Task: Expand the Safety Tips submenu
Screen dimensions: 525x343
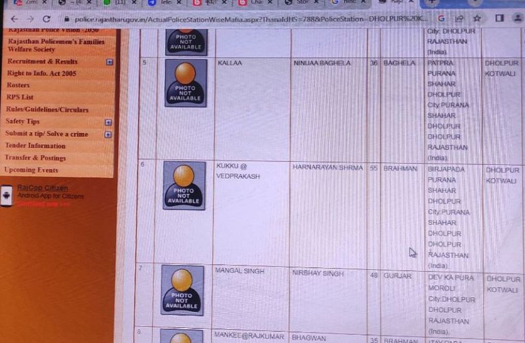Action: click(x=108, y=122)
